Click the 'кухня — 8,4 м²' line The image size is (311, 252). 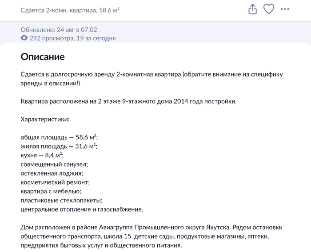point(42,156)
